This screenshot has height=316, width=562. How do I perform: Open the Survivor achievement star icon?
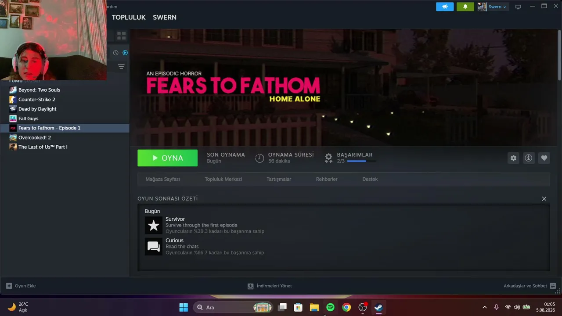(154, 226)
